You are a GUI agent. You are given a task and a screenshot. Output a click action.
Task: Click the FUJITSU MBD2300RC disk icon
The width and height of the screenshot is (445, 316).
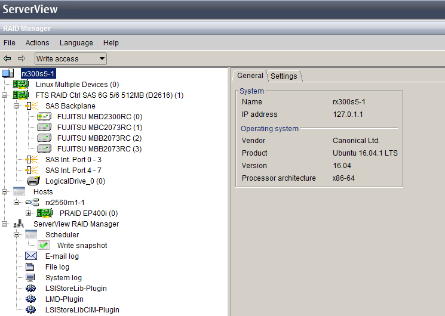44,116
